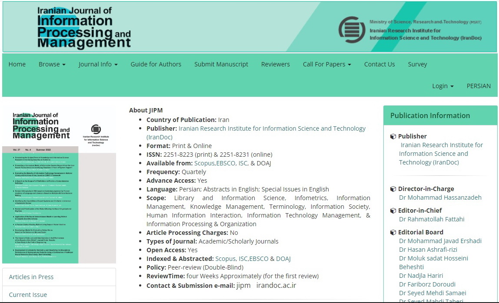Click 'Types of Journal: Academic/Scholarly Journals' text
The image size is (499, 303).
pyautogui.click(x=212, y=241)
